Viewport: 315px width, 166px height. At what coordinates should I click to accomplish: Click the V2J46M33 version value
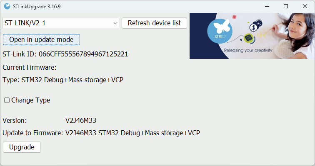click(81, 121)
